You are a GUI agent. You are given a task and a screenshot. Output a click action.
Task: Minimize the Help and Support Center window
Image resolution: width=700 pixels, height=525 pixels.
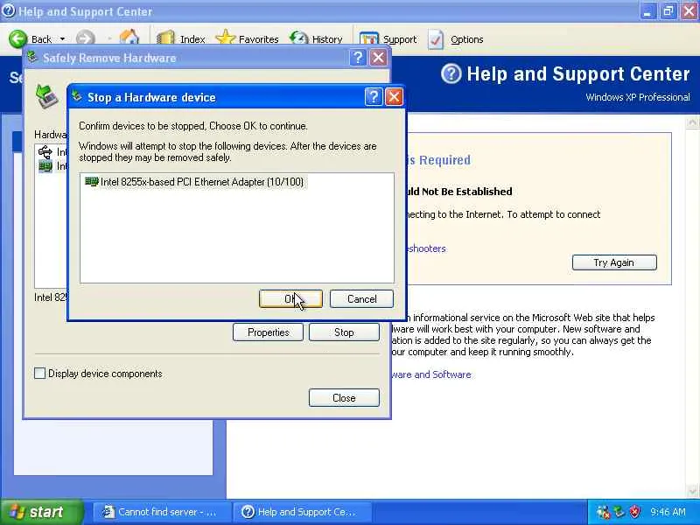(x=647, y=11)
